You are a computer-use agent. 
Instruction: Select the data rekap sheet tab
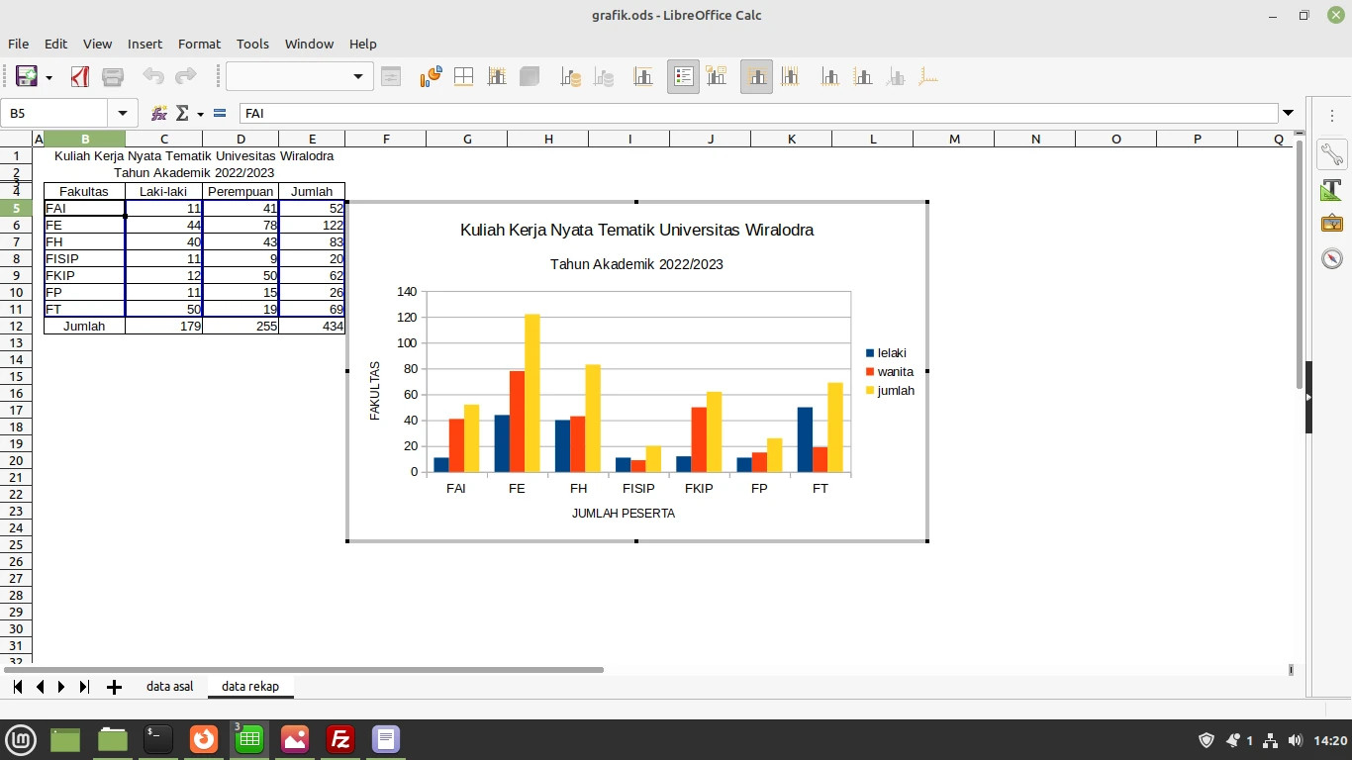pyautogui.click(x=250, y=687)
